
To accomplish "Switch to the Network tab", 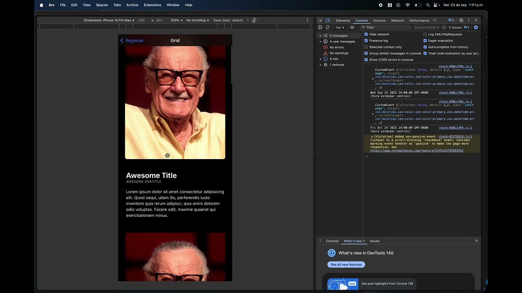I will pyautogui.click(x=398, y=20).
